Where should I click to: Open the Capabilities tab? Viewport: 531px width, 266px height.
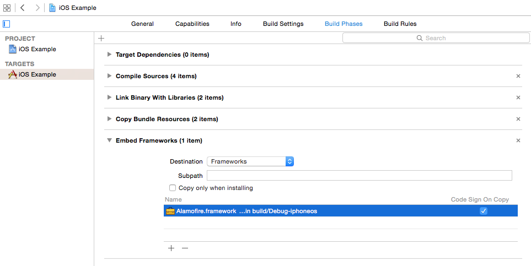click(192, 24)
